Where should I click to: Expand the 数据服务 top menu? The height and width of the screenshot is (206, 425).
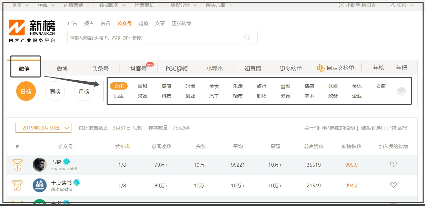point(112,5)
